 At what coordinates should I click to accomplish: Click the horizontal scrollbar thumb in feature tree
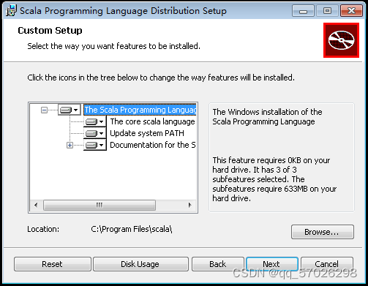99,205
